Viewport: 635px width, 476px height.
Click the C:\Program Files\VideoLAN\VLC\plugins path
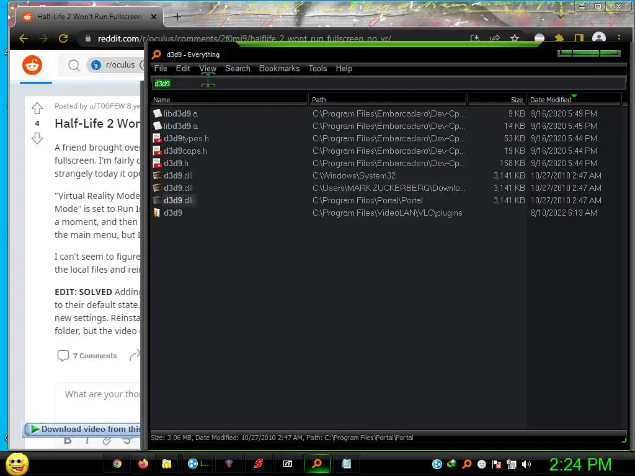(387, 213)
